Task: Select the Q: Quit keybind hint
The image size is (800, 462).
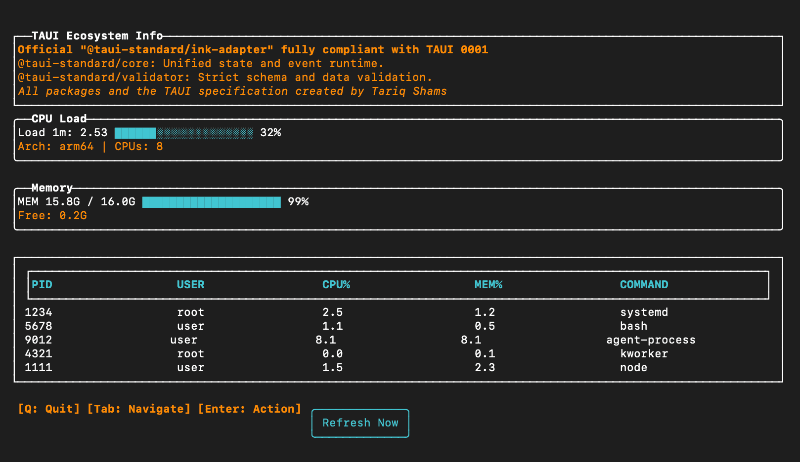Action: pos(47,408)
